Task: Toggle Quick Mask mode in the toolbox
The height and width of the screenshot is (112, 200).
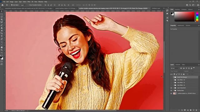Action: pos(2,62)
